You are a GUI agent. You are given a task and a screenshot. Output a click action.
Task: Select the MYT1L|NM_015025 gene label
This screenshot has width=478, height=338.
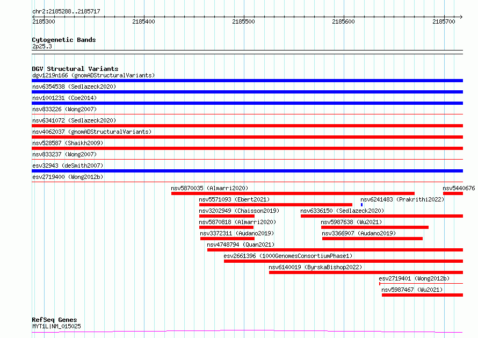coord(56,326)
